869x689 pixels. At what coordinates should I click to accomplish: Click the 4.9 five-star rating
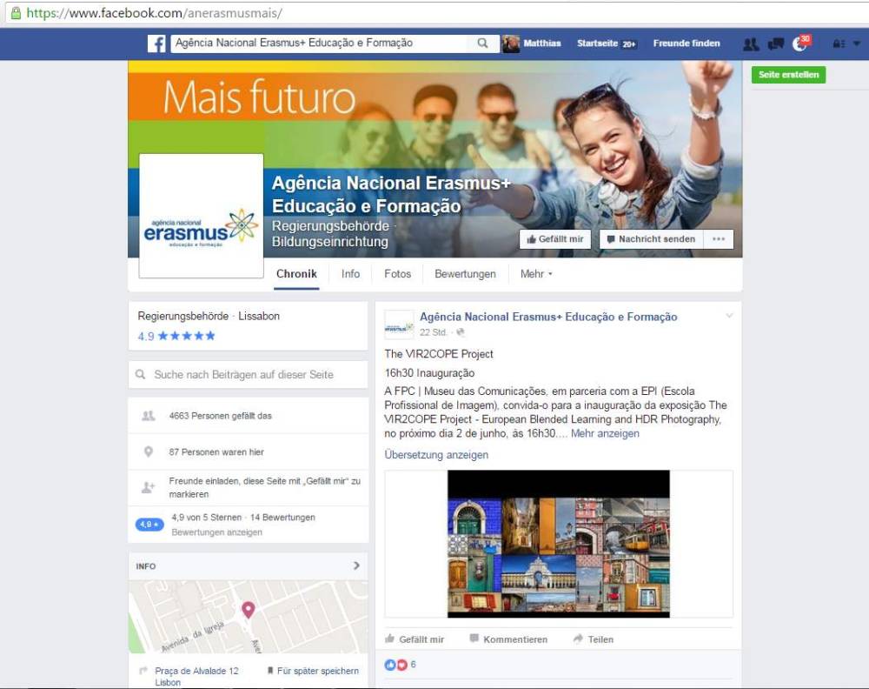coord(176,336)
